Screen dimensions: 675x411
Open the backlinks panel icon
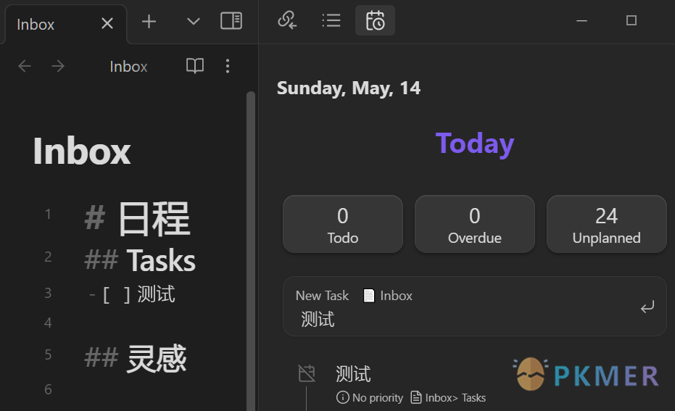point(287,20)
